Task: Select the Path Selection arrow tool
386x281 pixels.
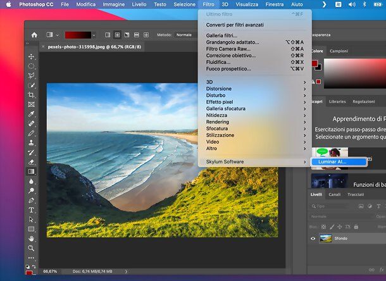Action: 31,220
